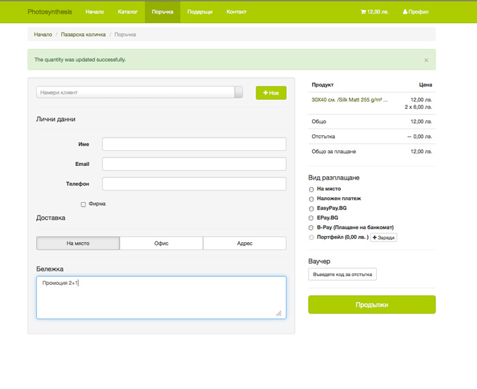Screen dimensions: 477x389
Task: Open the Профил user menu
Action: 416,12
